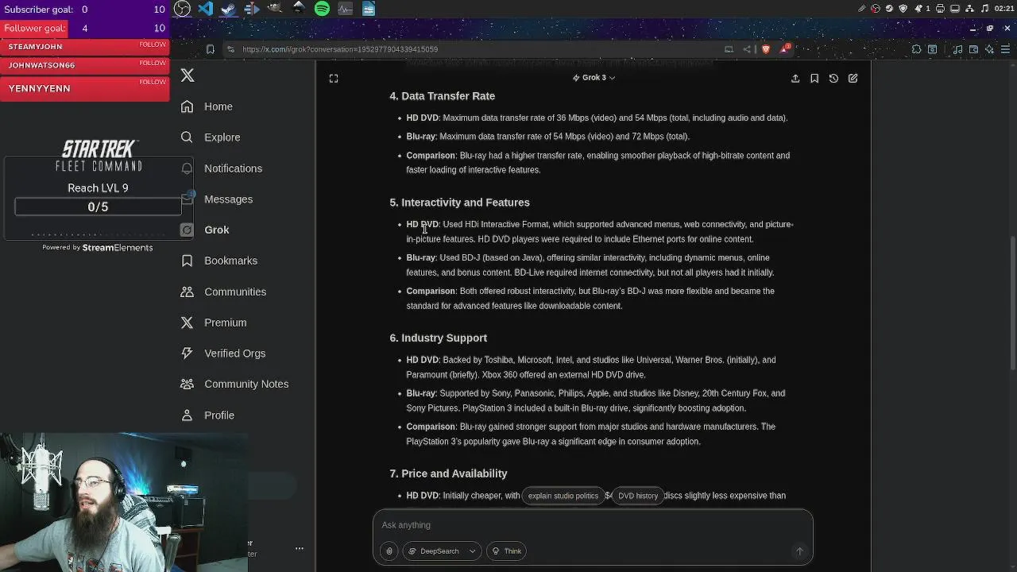Viewport: 1017px width, 572px height.
Task: Click the Explore magnifier icon
Action: pyautogui.click(x=187, y=137)
